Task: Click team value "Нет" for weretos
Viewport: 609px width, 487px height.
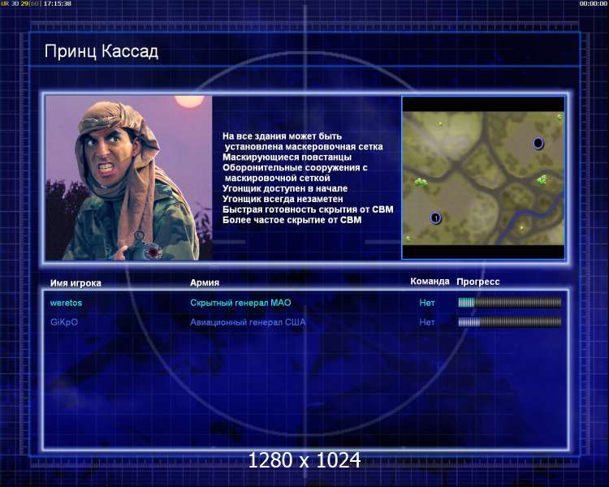Action: tap(427, 303)
